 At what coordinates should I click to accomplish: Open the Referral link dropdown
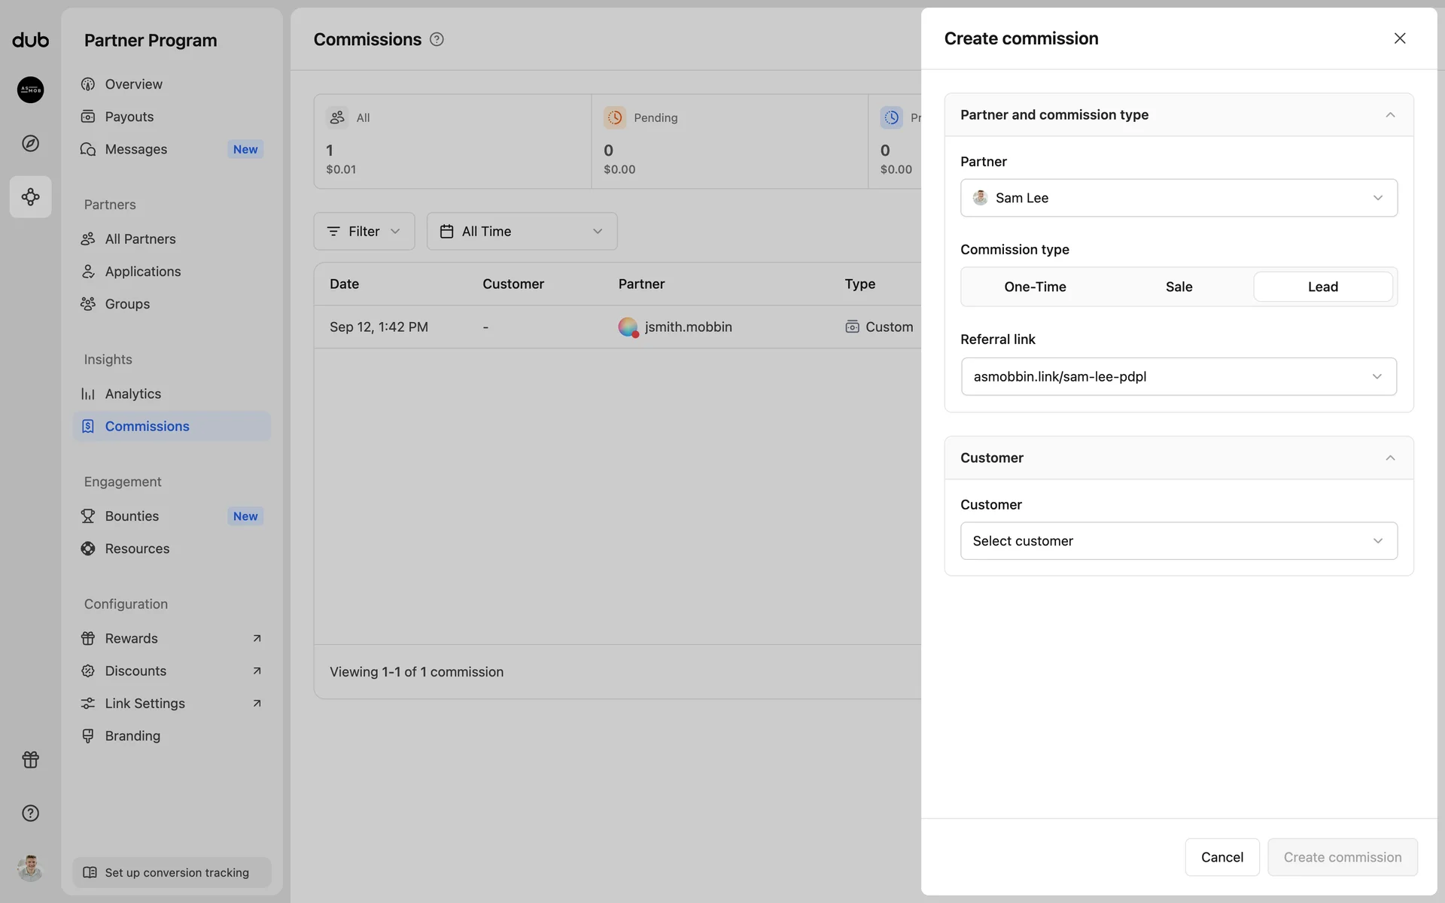pos(1178,376)
